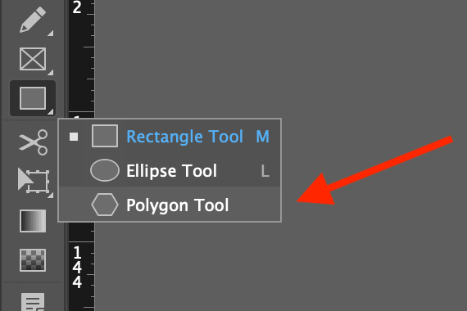Select the Note tool

(x=33, y=302)
